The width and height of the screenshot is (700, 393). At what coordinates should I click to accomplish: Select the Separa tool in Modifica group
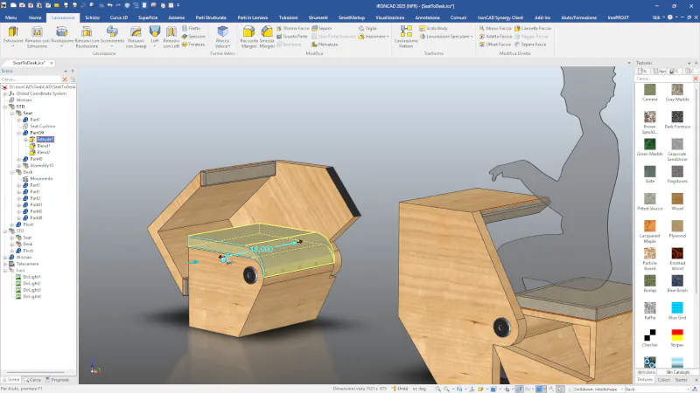pyautogui.click(x=321, y=28)
